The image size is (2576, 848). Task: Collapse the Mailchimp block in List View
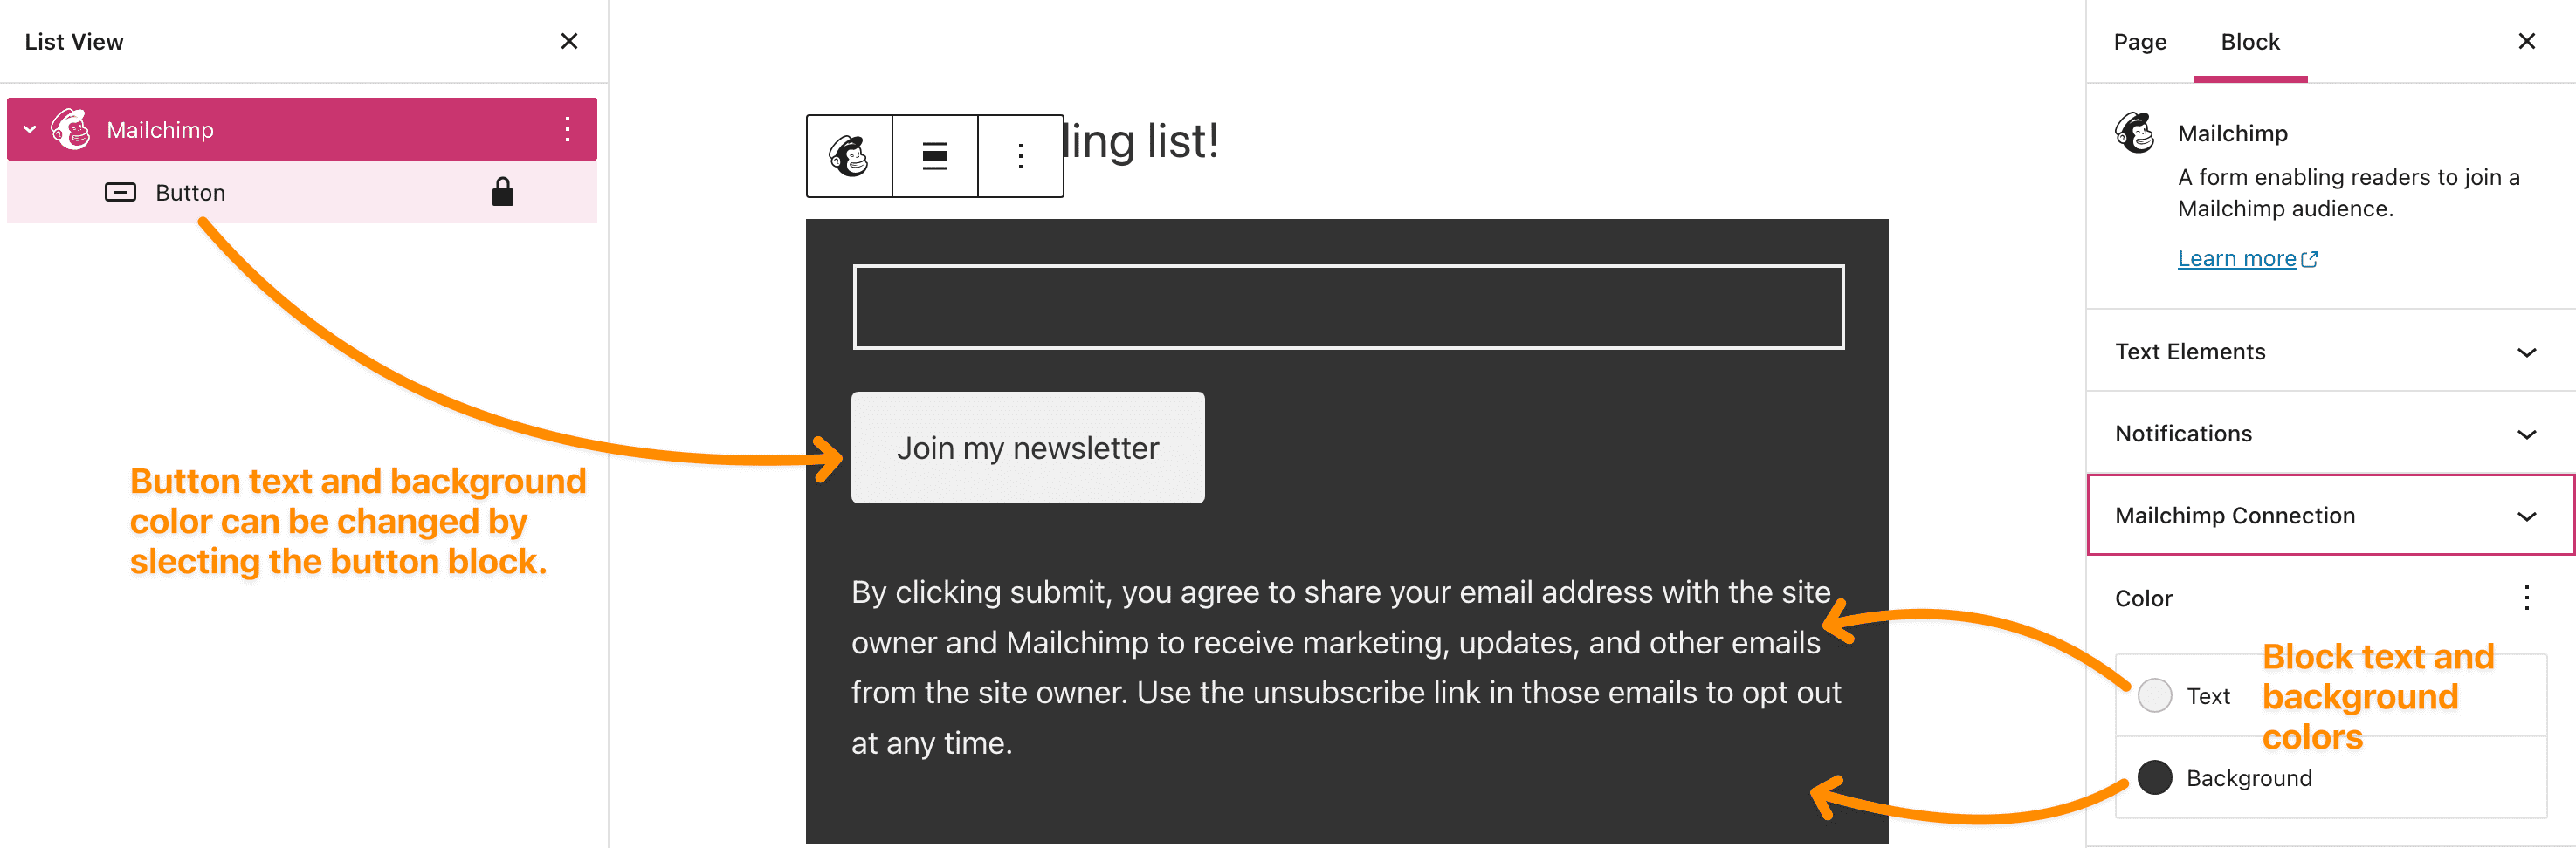(x=29, y=129)
